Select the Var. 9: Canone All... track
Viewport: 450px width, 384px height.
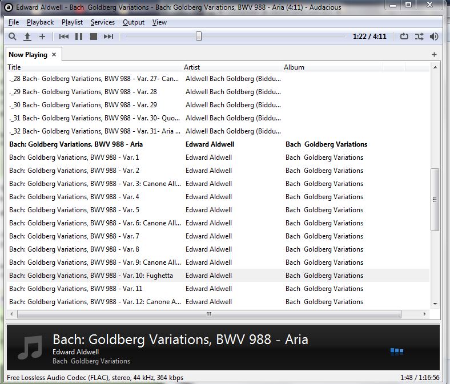[x=95, y=262]
